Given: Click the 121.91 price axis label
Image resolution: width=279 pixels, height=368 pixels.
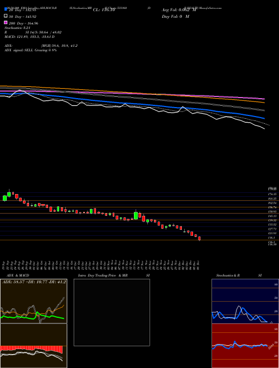Looking at the screenshot, I should [272, 233].
